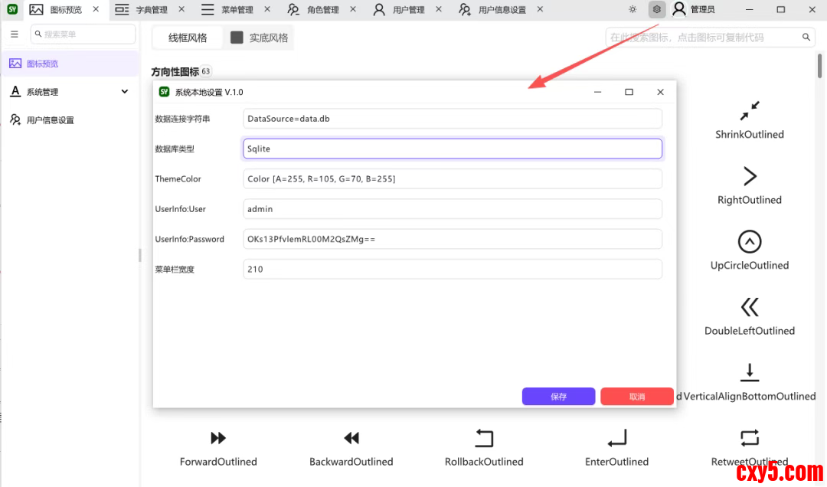Switch to 实底风格 filled style
Image resolution: width=827 pixels, height=487 pixels.
click(260, 38)
